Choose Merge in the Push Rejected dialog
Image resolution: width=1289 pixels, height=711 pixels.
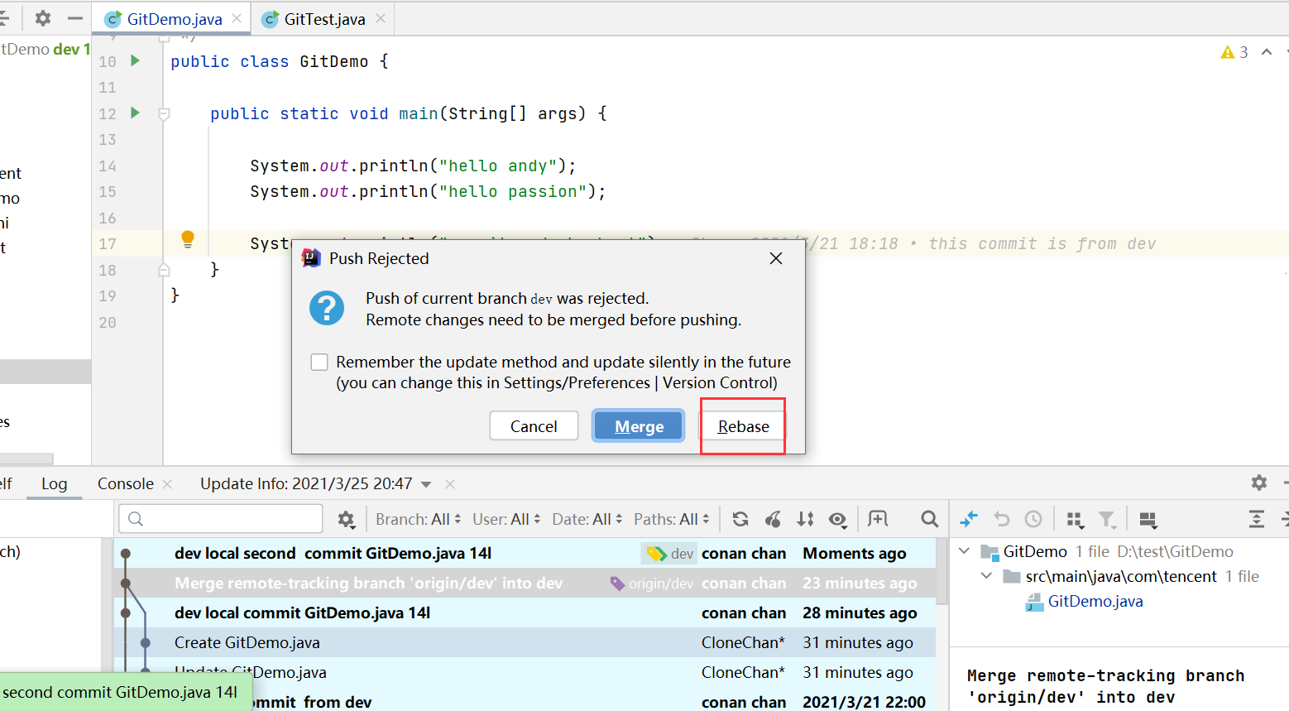(x=639, y=426)
